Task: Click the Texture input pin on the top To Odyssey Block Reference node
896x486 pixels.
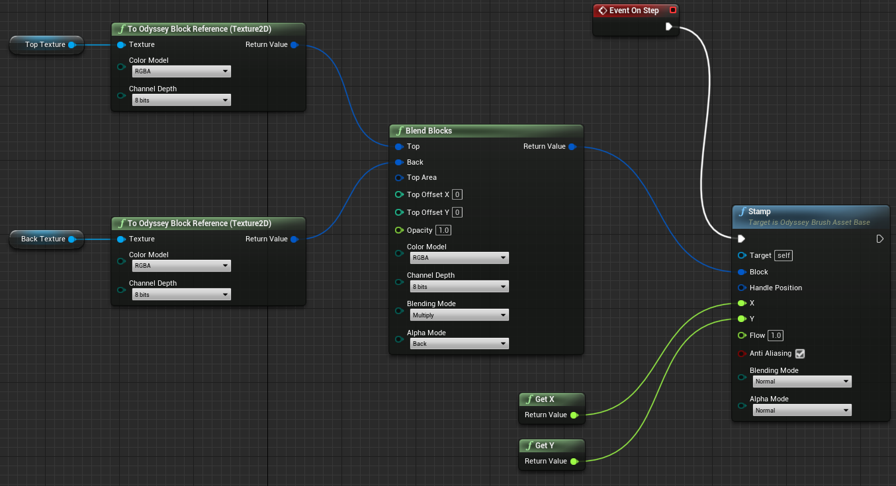Action: coord(121,44)
